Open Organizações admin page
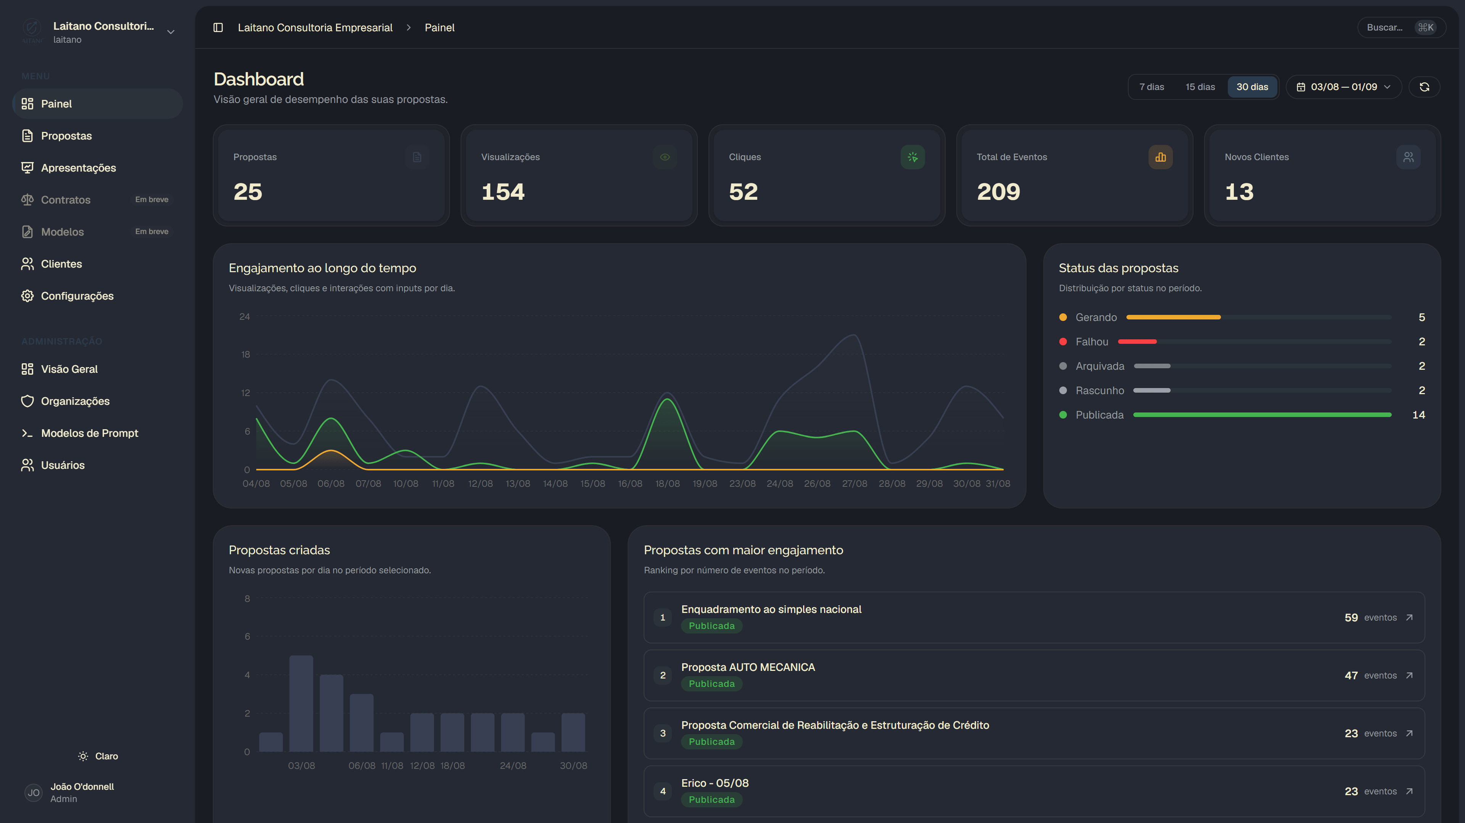This screenshot has height=823, width=1465. (x=97, y=401)
